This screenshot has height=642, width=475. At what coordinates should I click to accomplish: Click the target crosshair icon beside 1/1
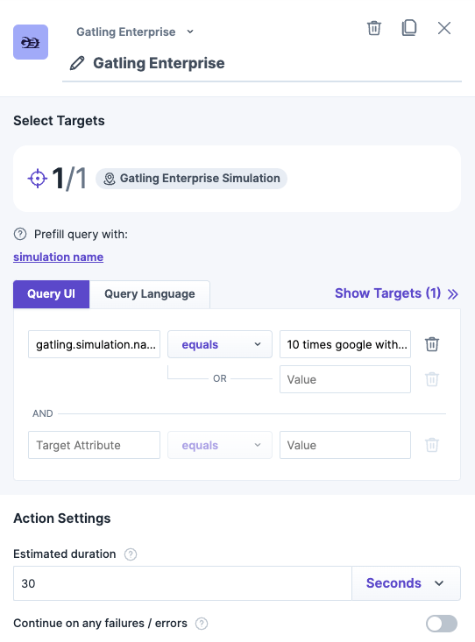tap(38, 179)
